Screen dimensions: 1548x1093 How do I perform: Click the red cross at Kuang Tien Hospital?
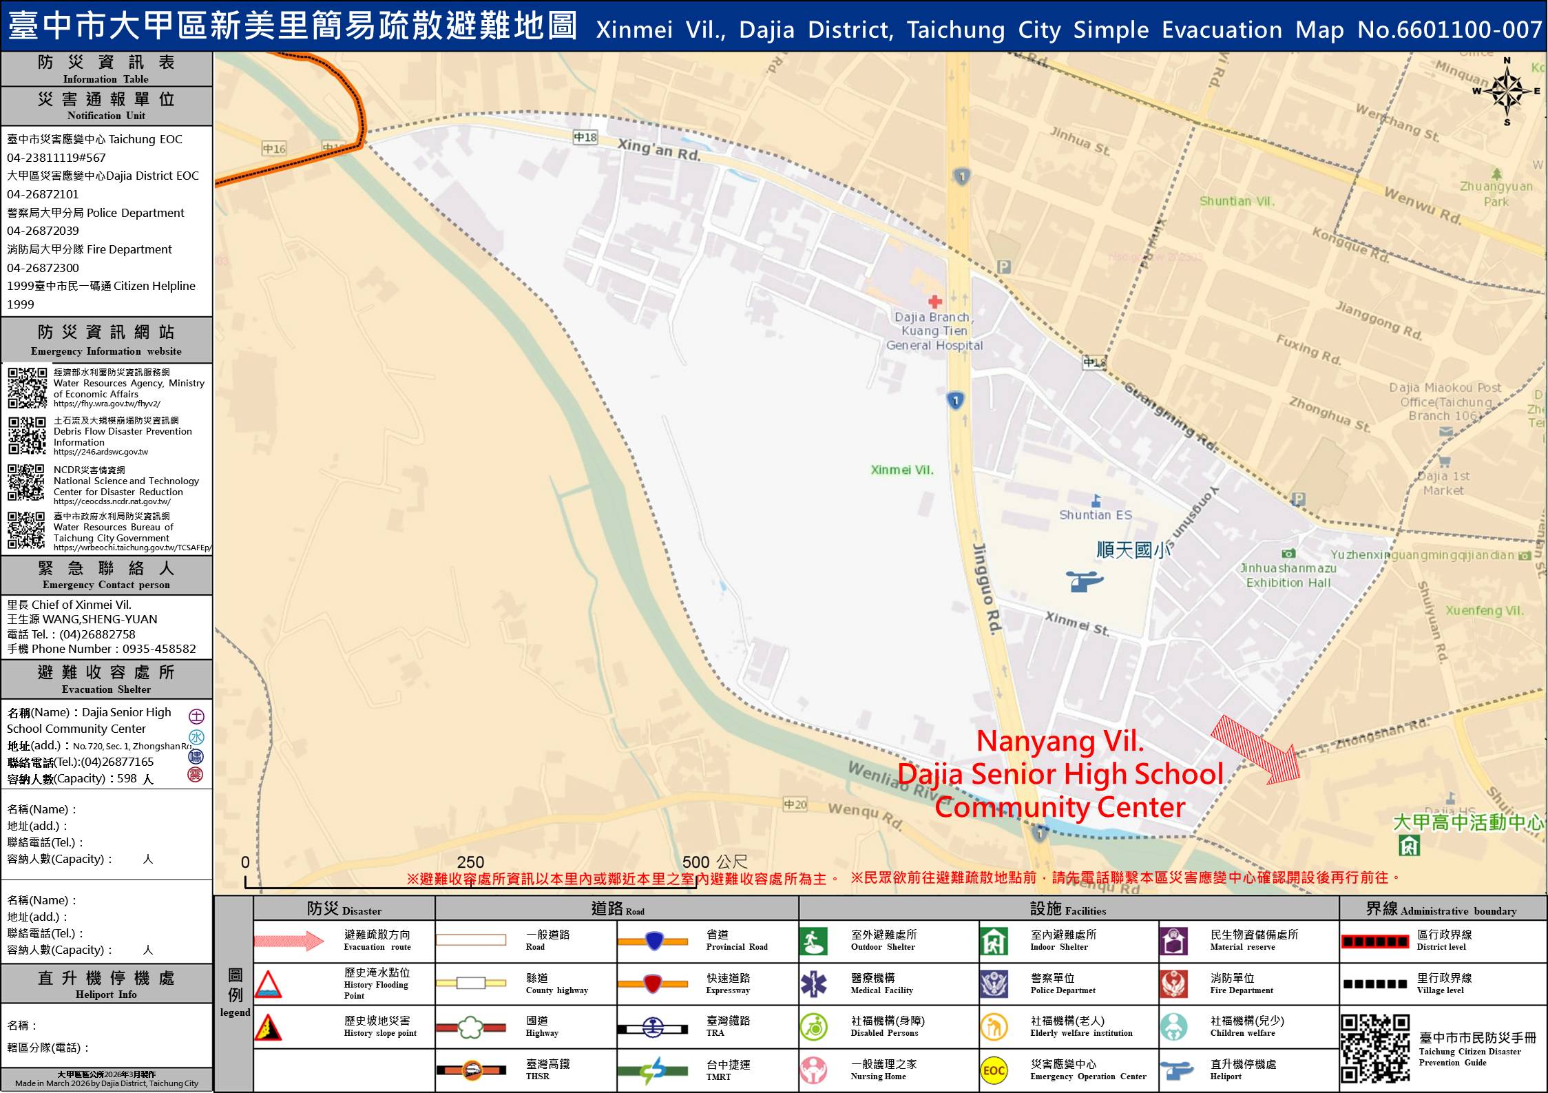(x=934, y=301)
